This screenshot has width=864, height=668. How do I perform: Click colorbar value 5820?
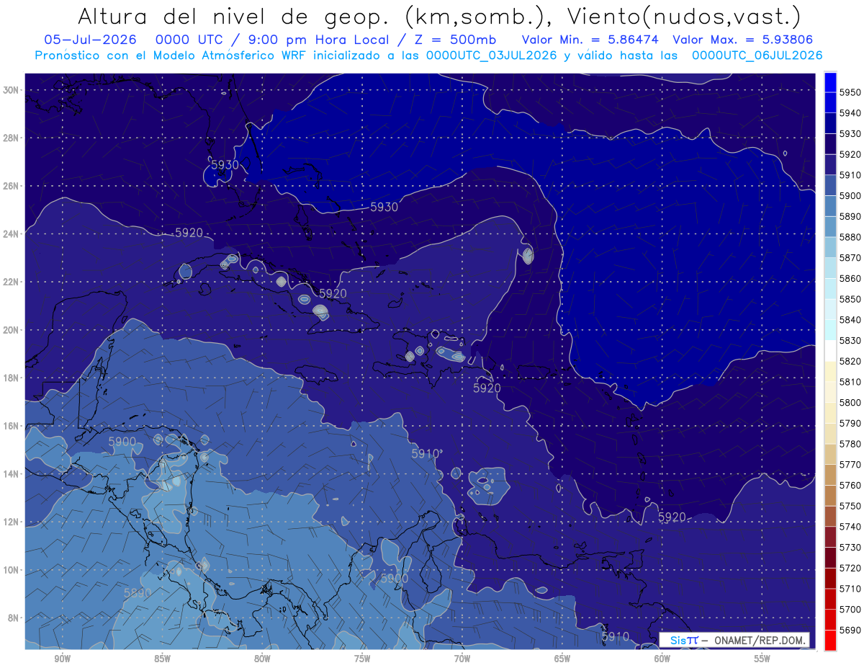[850, 361]
